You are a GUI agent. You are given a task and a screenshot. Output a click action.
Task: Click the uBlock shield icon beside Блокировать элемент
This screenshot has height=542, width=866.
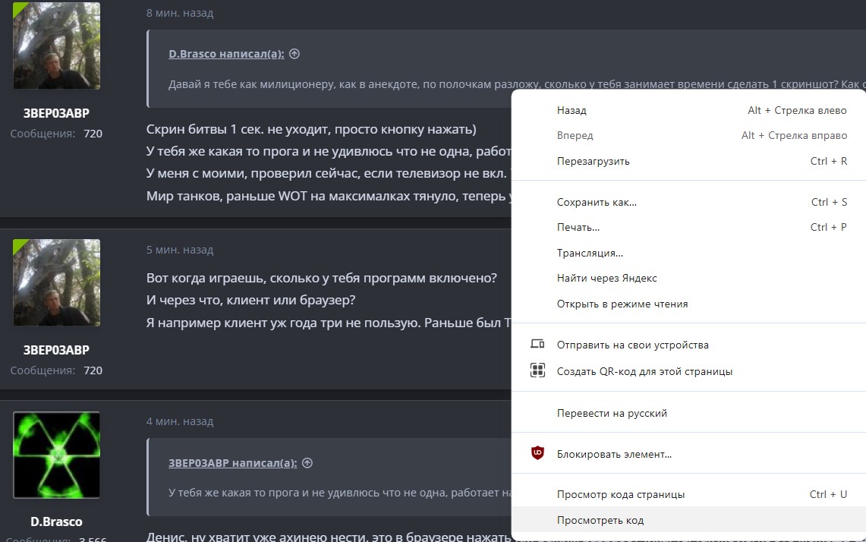[x=539, y=453]
